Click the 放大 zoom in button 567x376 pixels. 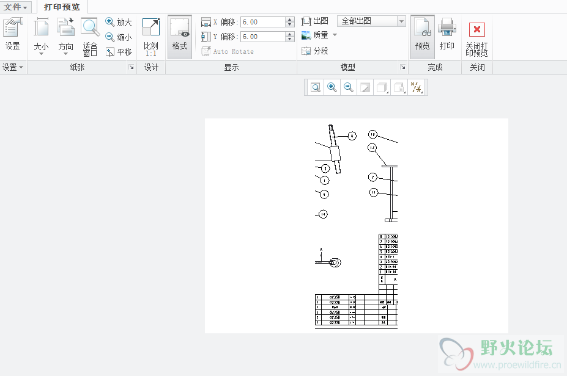pos(119,22)
